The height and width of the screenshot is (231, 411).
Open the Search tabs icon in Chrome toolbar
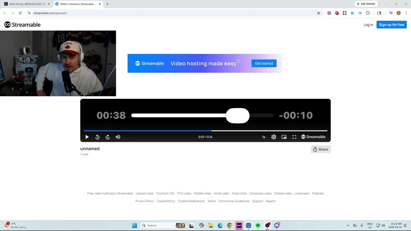click(379, 13)
